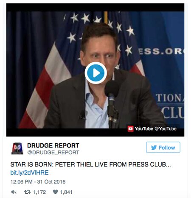
Task: Click the STAR IS BORN tweet text
Action: (x=90, y=165)
